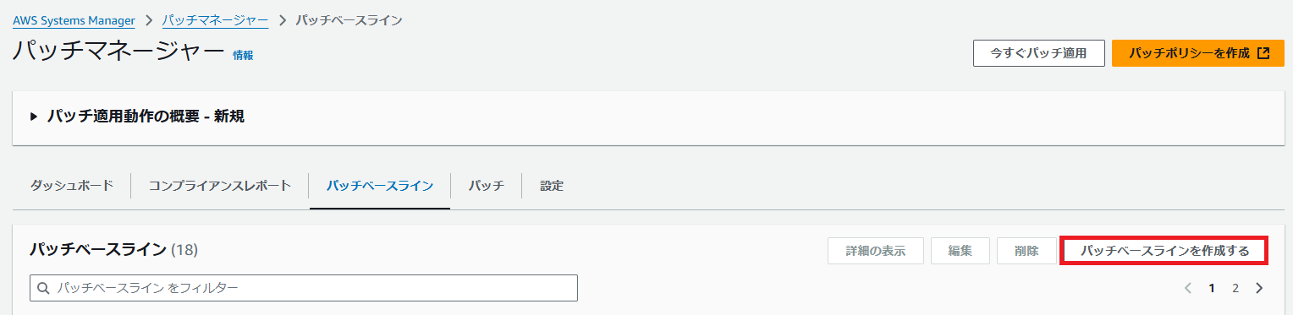The width and height of the screenshot is (1293, 315).
Task: Click first breadcrumb separator chevron
Action: tap(149, 20)
